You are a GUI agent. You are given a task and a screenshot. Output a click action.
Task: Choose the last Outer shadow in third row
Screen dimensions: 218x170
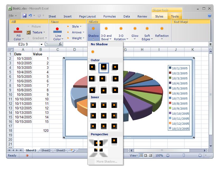tap(115, 90)
